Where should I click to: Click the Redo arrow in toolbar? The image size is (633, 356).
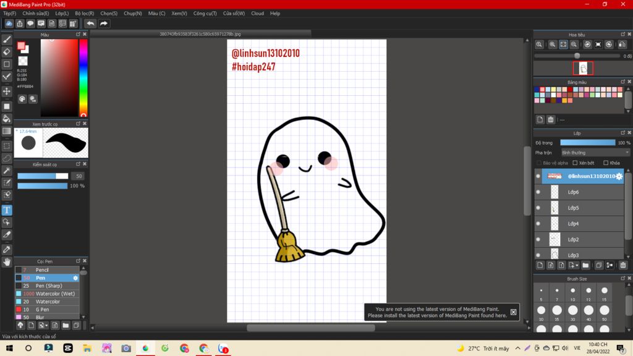click(x=104, y=23)
